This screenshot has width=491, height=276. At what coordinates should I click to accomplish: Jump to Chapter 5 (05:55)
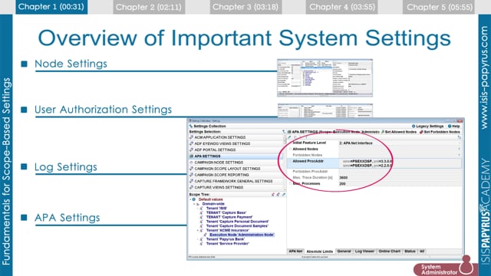point(439,7)
